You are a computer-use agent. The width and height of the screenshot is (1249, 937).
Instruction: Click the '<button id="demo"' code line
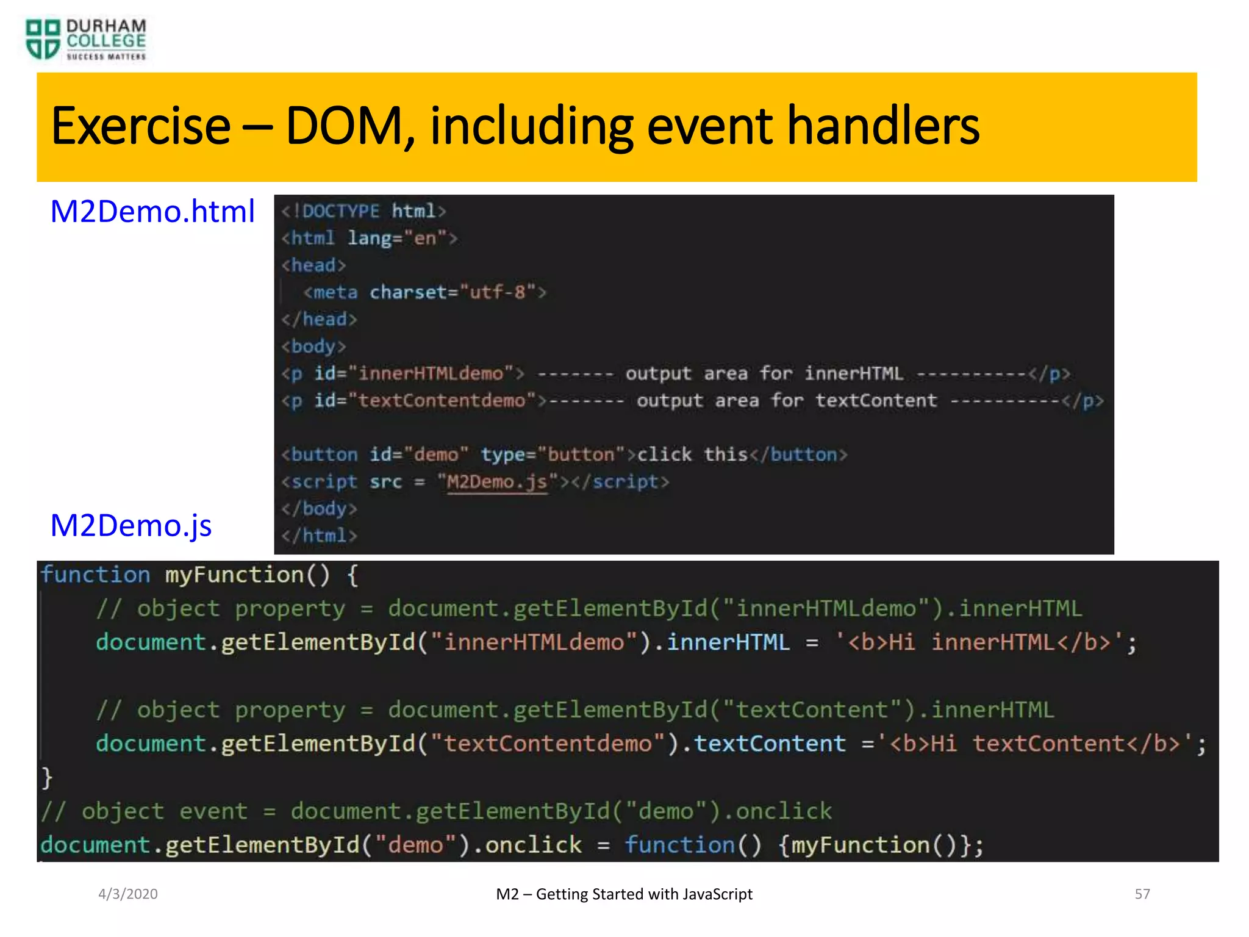564,454
